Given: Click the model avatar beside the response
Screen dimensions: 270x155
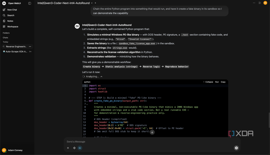Looking at the screenshot, I should coord(77,26).
